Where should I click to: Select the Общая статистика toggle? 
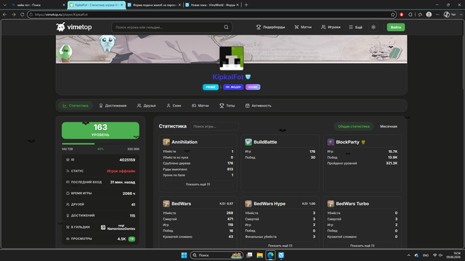(x=354, y=126)
